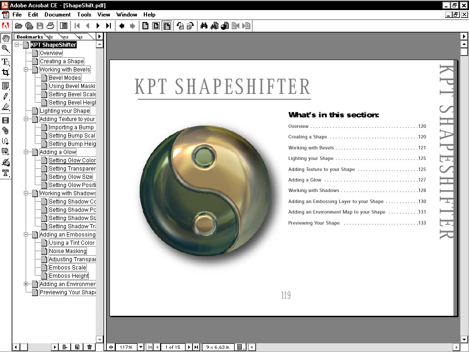
Task: Select the Text Select tool
Action: pos(5,62)
